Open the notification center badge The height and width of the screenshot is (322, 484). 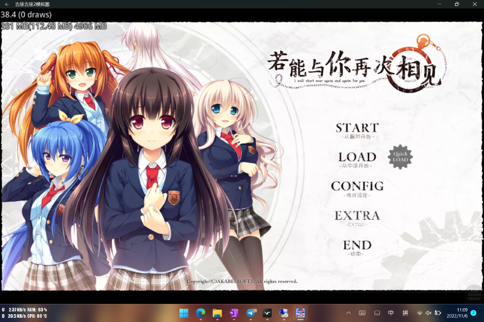click(x=474, y=313)
